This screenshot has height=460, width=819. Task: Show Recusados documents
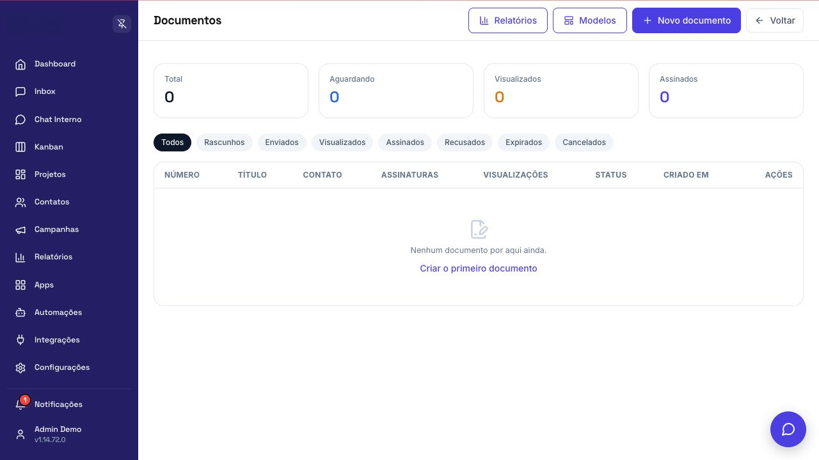coord(465,142)
